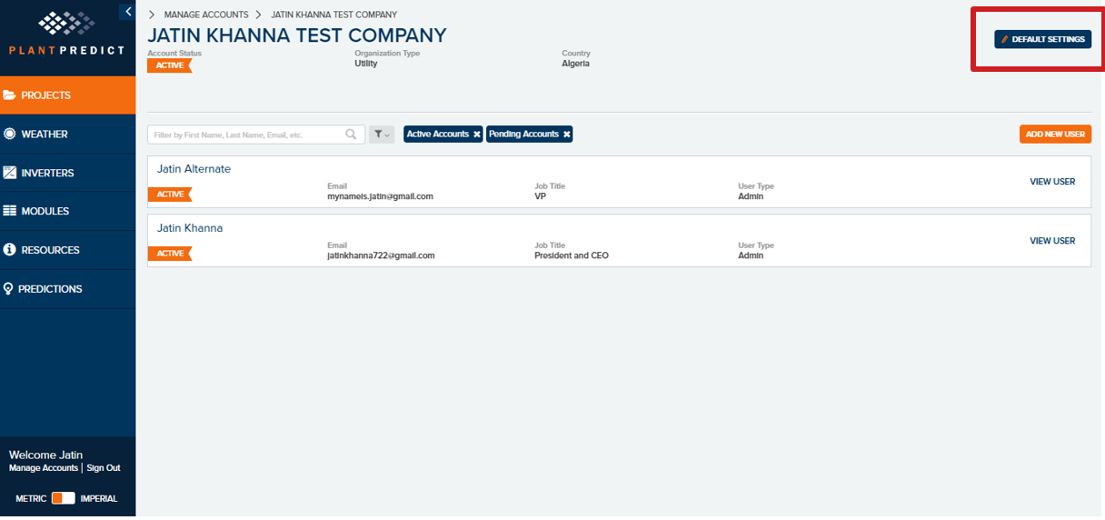Image resolution: width=1105 pixels, height=520 pixels.
Task: Click the Active Accounts filter chip label
Action: 437,135
